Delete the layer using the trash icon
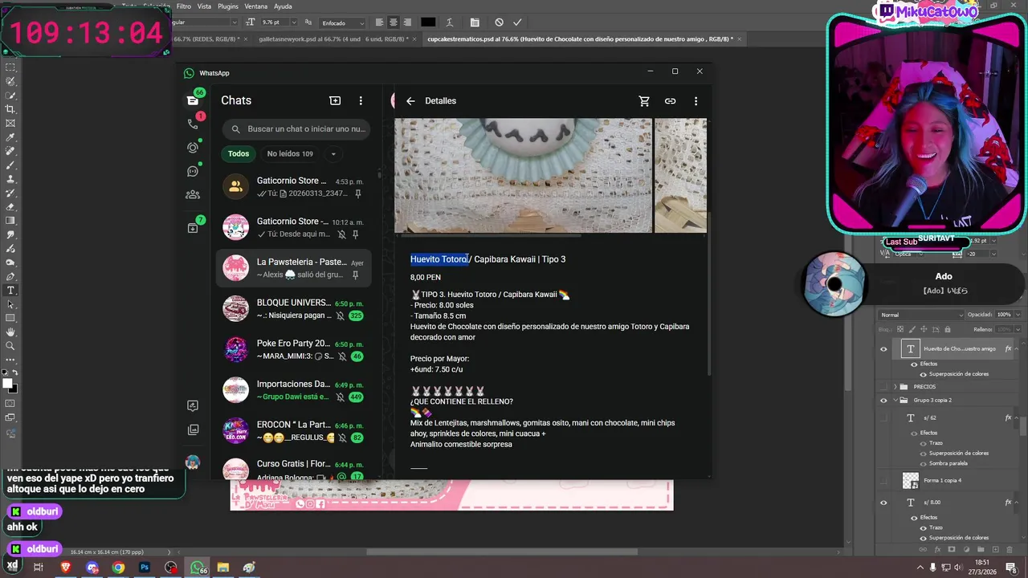1028x578 pixels. click(x=1010, y=550)
